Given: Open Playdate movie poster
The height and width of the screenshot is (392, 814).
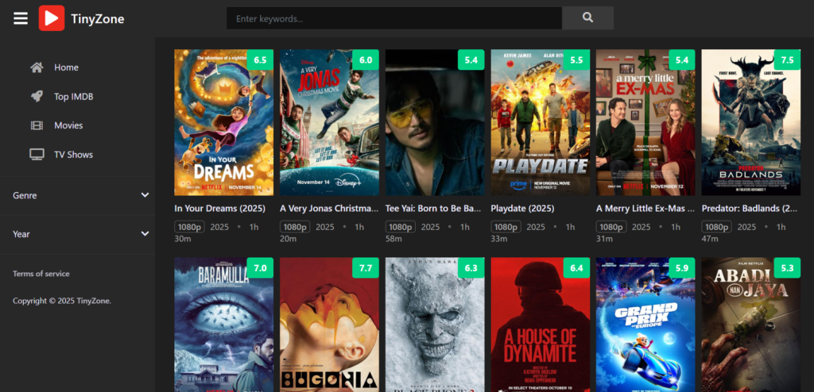Looking at the screenshot, I should [x=541, y=122].
